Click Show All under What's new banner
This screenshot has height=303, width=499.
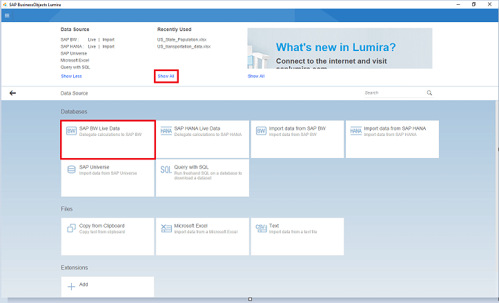[x=256, y=77]
